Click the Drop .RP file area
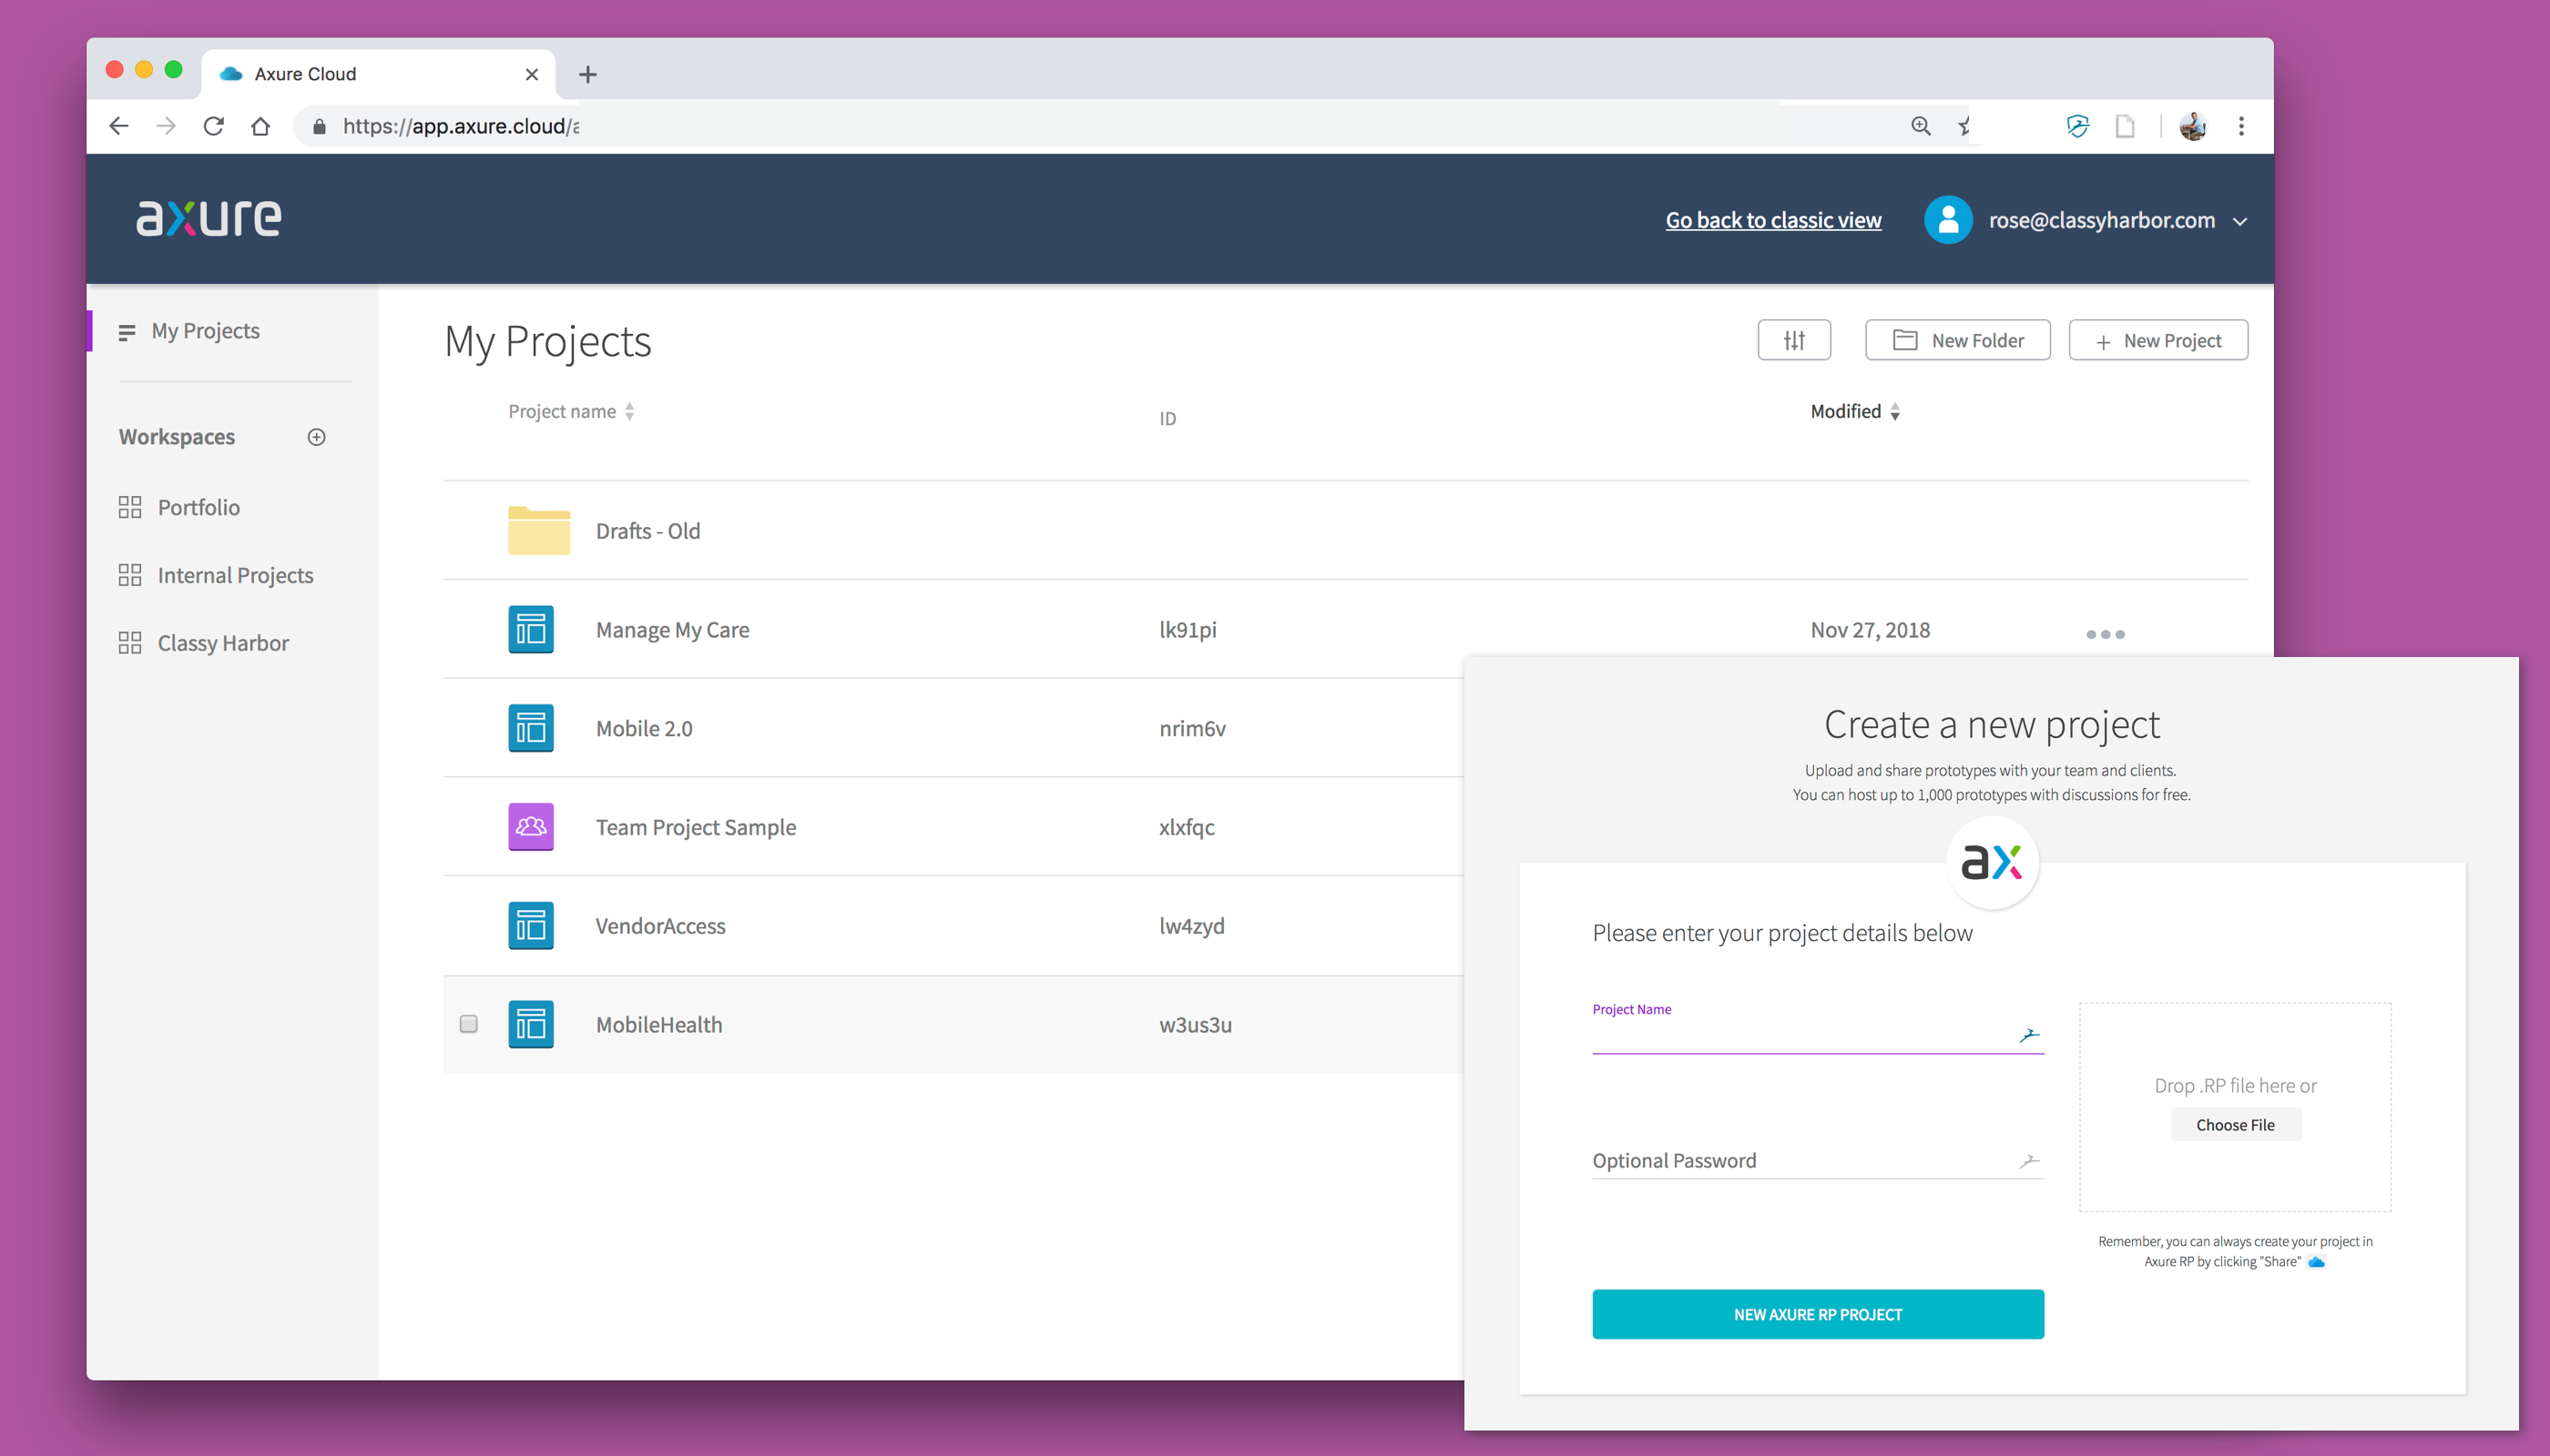This screenshot has height=1456, width=2550. (x=2235, y=1107)
